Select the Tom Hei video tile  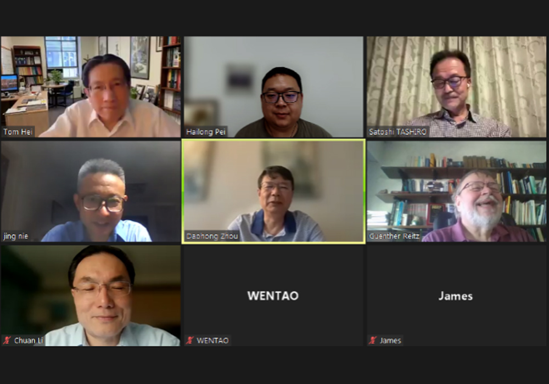[91, 86]
